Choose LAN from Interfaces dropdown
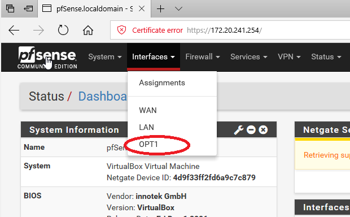350x217 pixels. [x=172, y=127]
